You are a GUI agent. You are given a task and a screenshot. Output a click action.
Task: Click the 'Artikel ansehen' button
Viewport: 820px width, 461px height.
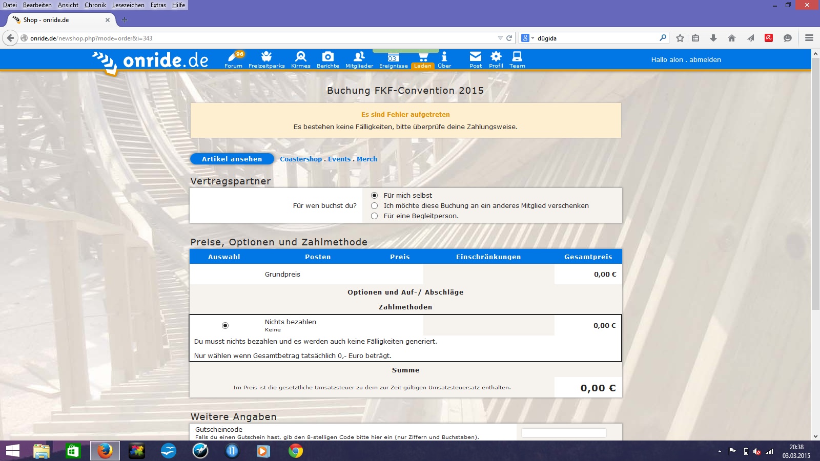pos(232,159)
